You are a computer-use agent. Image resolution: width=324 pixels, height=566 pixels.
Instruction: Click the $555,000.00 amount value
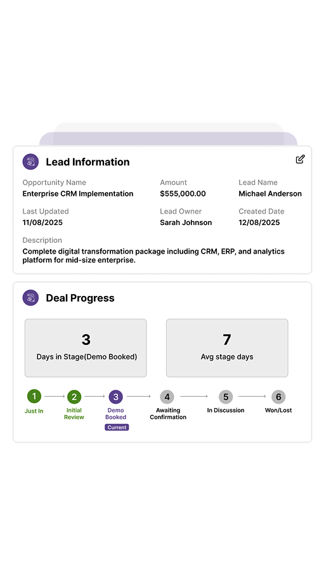(x=183, y=194)
